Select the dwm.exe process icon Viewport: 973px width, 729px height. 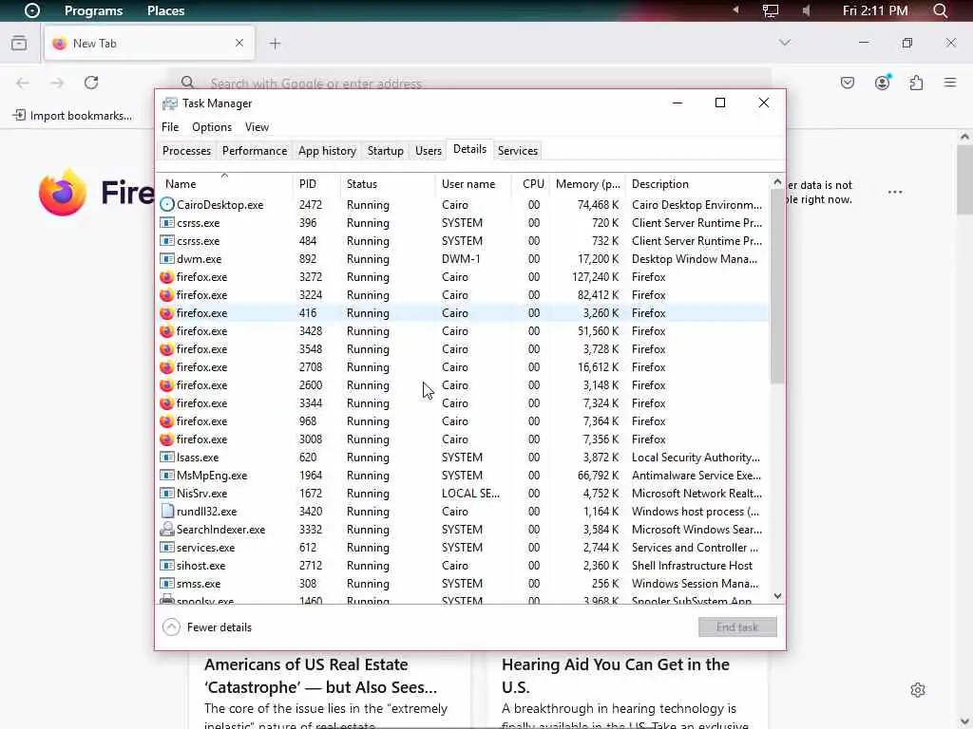click(167, 259)
